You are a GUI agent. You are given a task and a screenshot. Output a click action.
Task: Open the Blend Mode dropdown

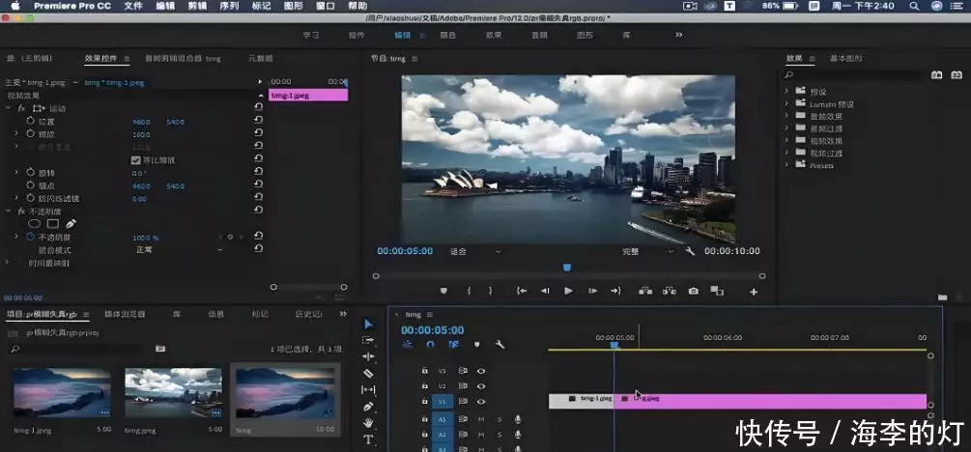pyautogui.click(x=179, y=249)
